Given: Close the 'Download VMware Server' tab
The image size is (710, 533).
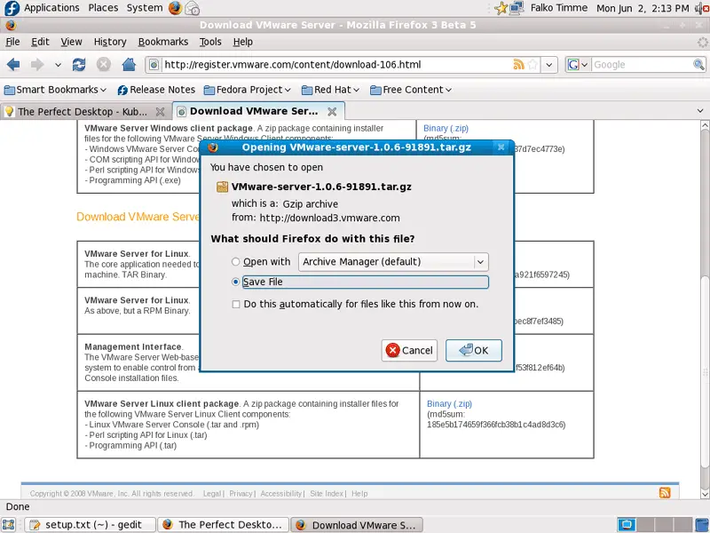Looking at the screenshot, I should click(x=332, y=112).
